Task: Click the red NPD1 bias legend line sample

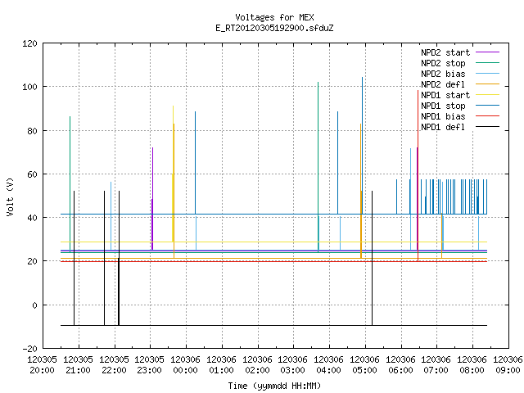Action: [487, 116]
